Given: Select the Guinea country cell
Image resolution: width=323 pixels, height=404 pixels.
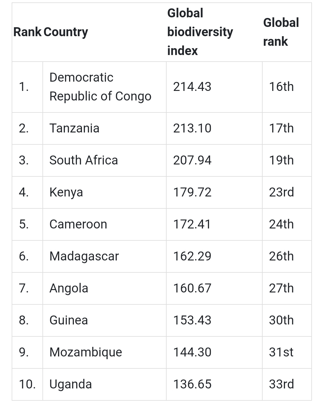Looking at the screenshot, I should [x=68, y=320].
